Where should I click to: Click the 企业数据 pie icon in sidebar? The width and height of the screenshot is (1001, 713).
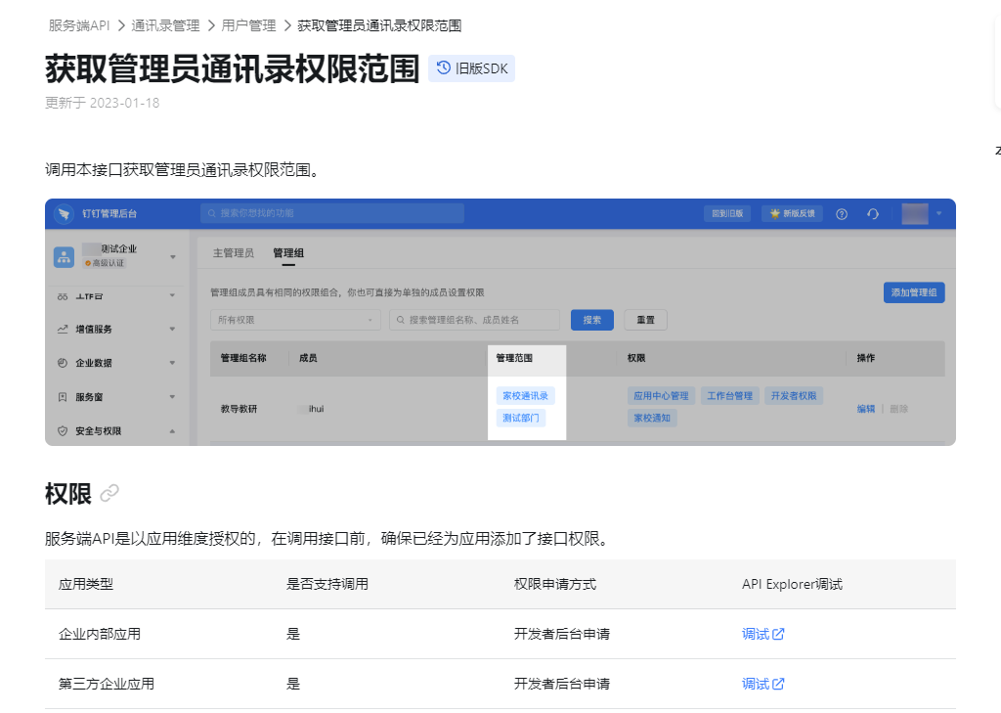63,363
